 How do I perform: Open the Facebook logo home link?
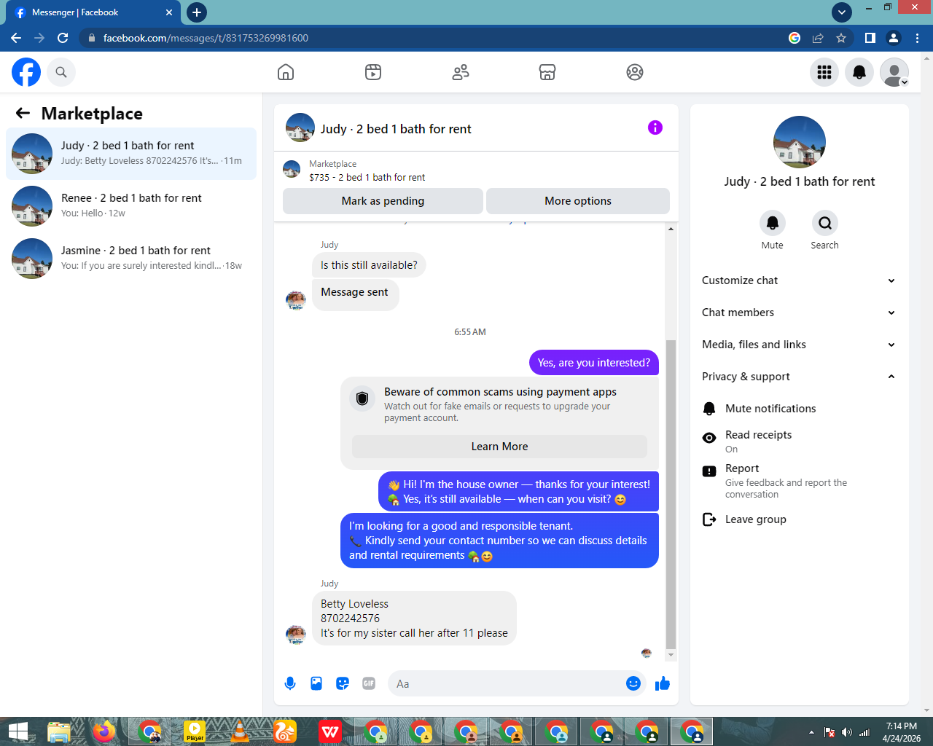[26, 72]
